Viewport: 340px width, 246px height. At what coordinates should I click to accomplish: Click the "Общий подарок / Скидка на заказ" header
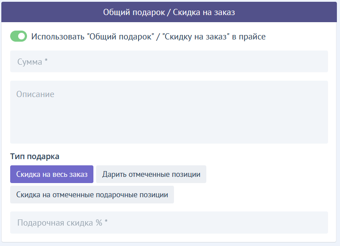pyautogui.click(x=169, y=12)
